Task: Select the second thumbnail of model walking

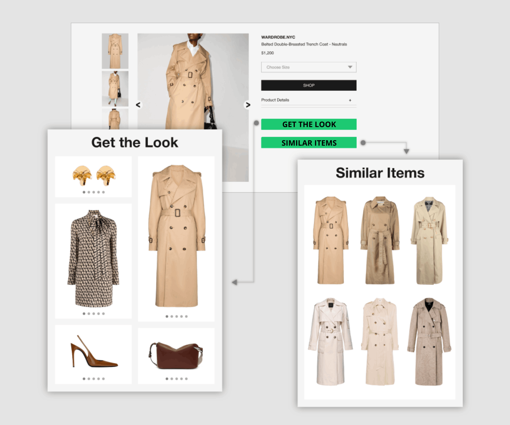Action: [115, 88]
